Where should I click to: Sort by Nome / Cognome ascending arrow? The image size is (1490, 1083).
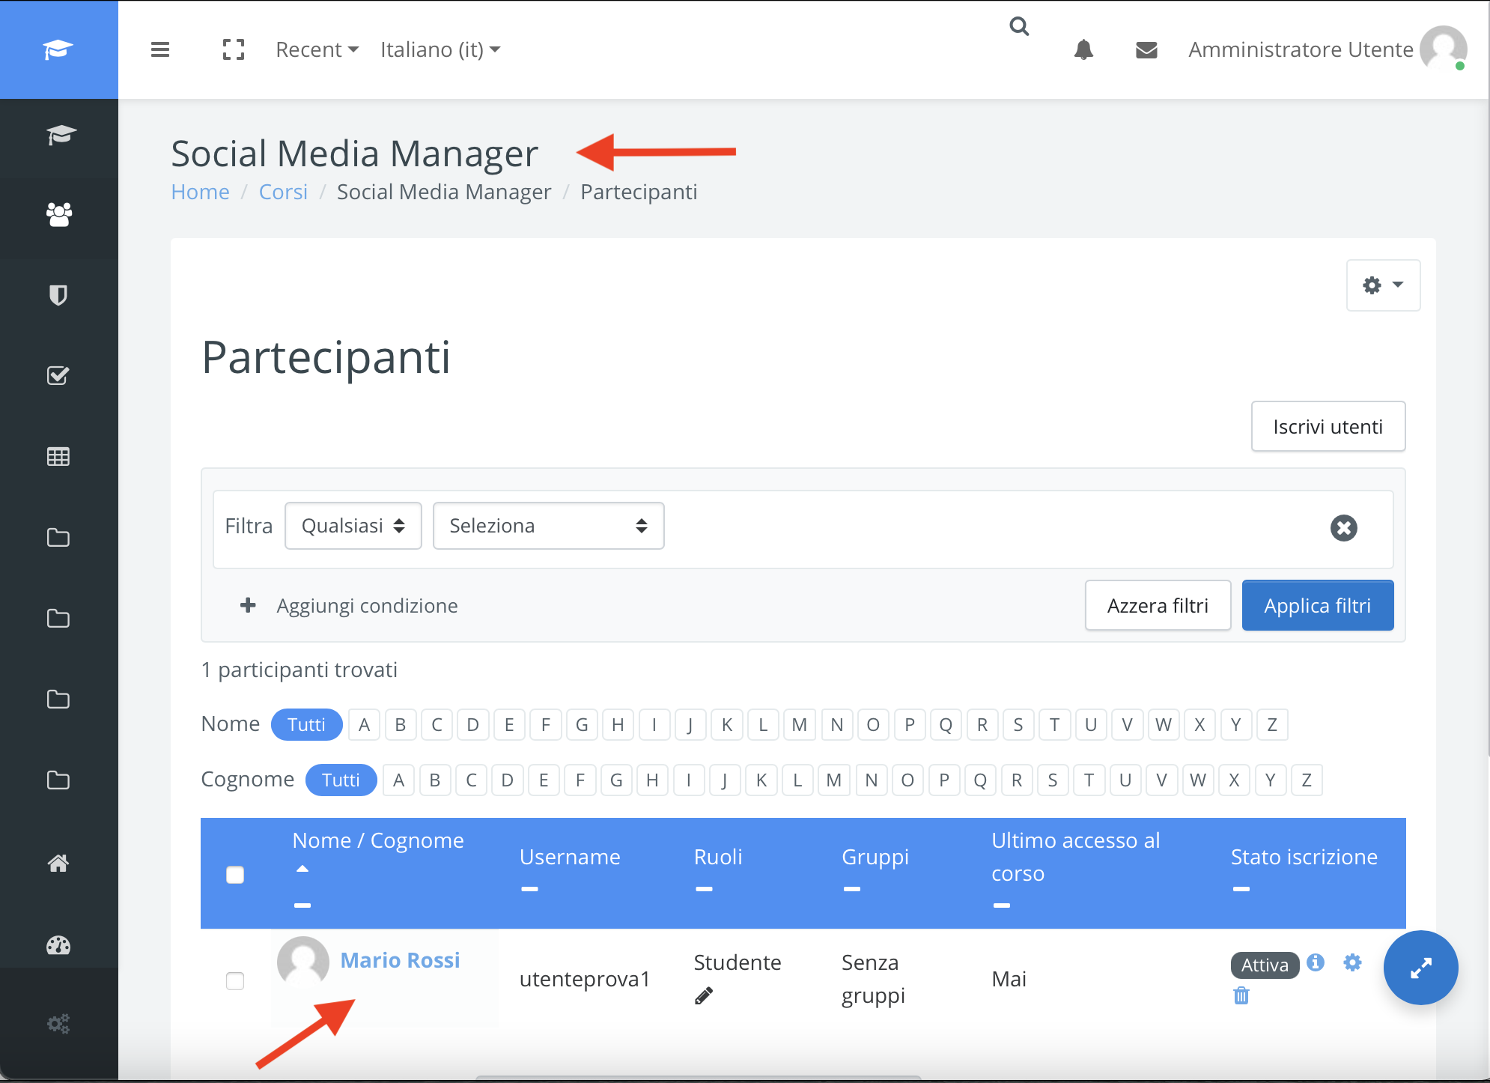302,869
